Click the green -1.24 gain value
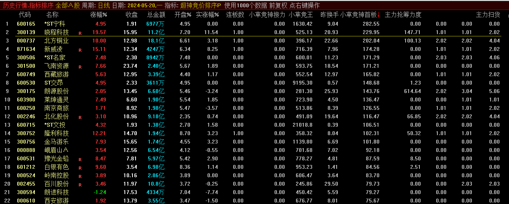This screenshot has height=204, width=509. click(100, 192)
